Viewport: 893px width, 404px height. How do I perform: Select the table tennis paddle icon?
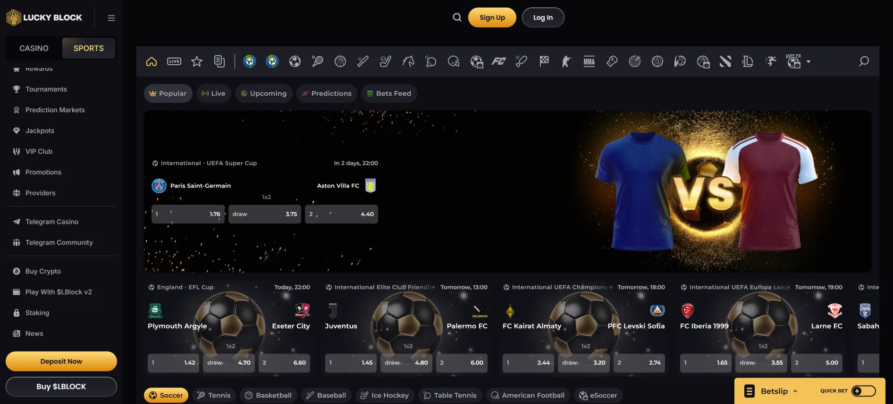point(431,61)
